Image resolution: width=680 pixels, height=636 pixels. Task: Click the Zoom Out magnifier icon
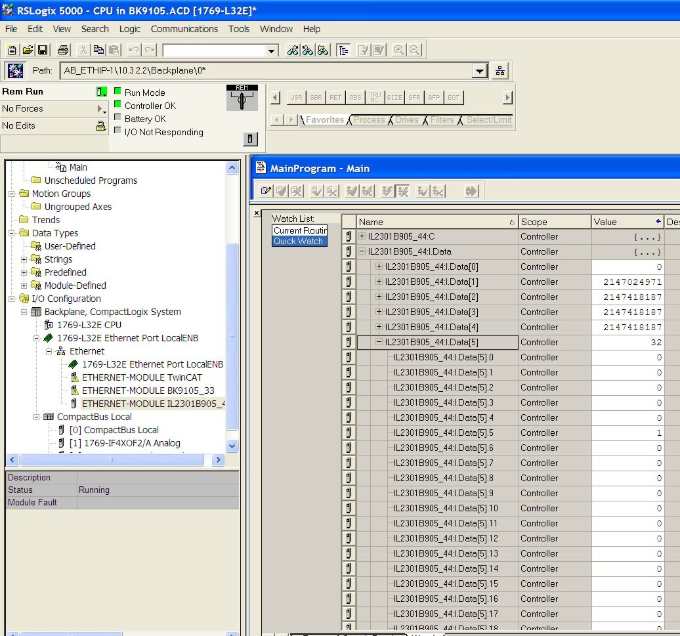(x=415, y=51)
